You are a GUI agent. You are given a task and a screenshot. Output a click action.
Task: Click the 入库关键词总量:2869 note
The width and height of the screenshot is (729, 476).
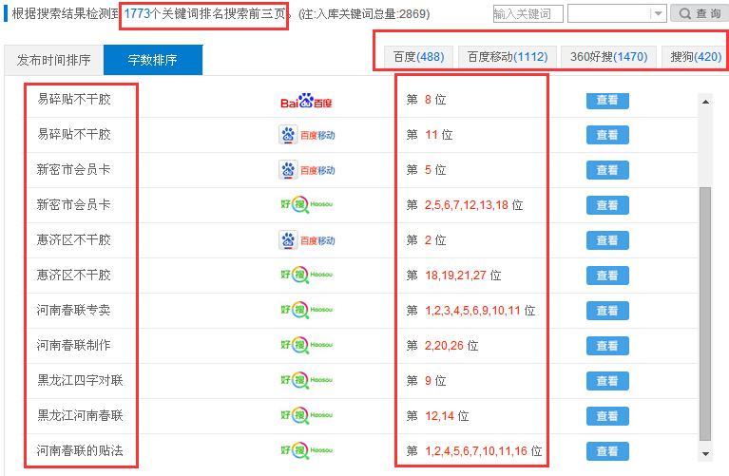(x=364, y=14)
